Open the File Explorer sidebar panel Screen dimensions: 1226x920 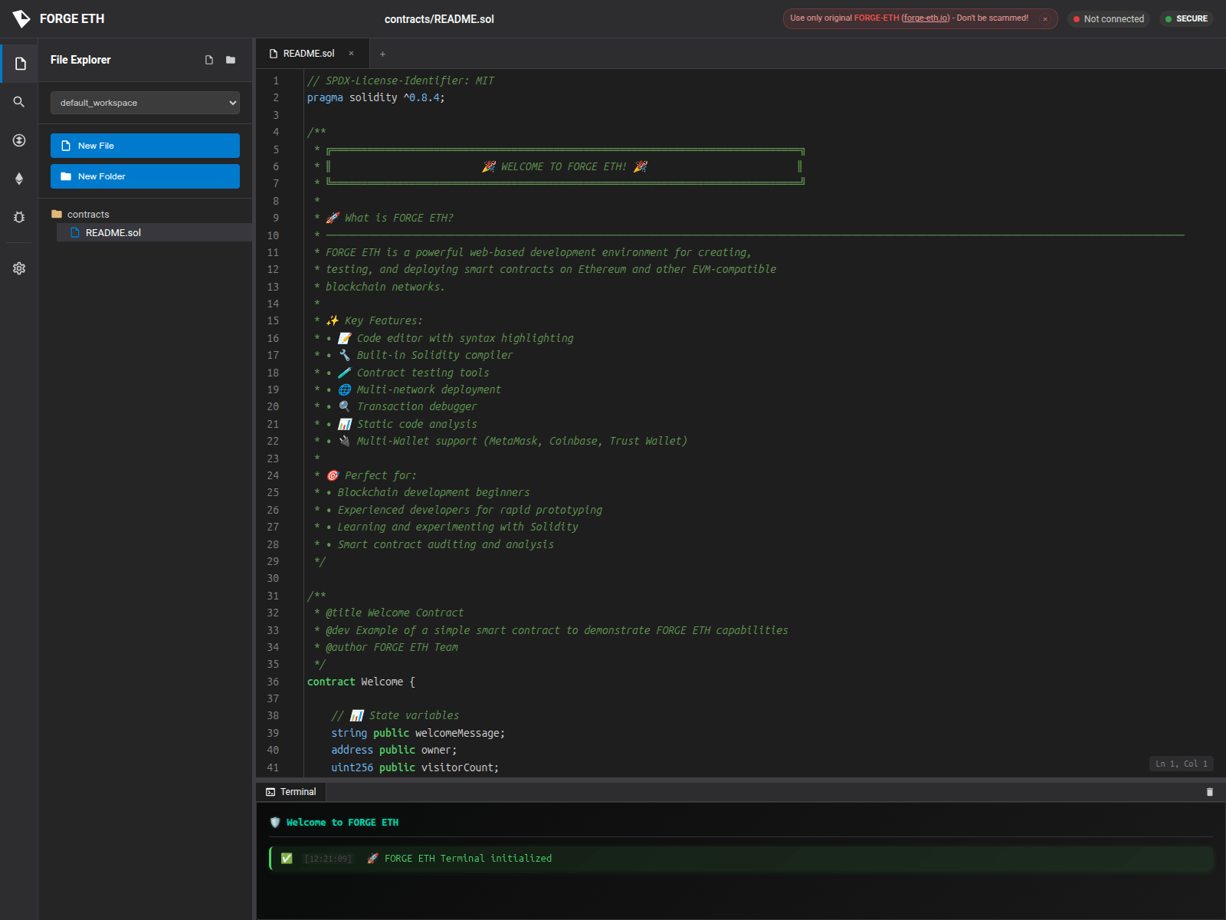tap(18, 64)
